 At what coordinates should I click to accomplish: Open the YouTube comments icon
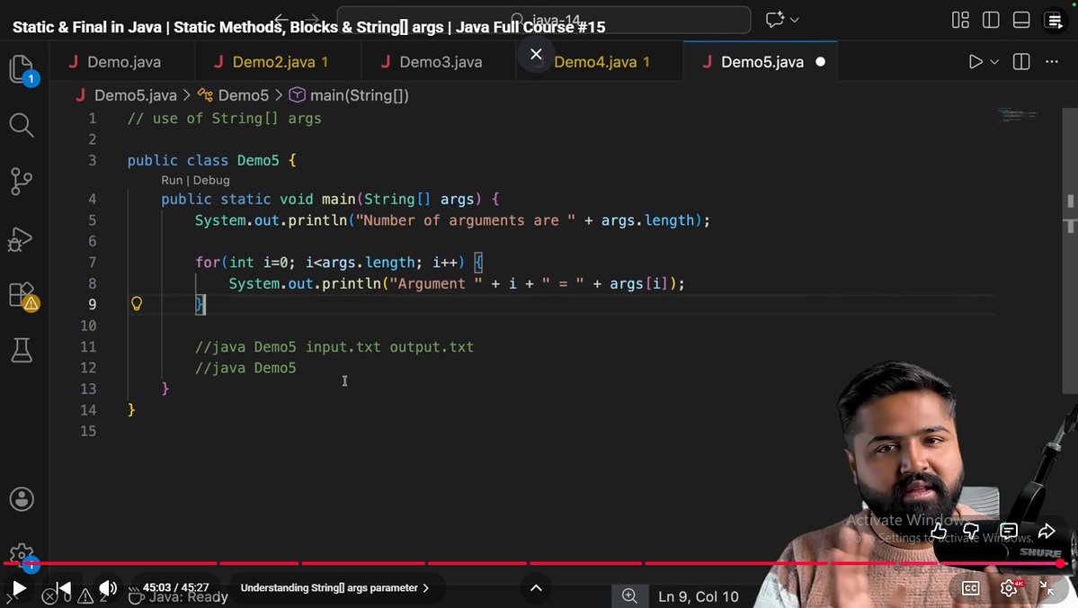(1009, 531)
